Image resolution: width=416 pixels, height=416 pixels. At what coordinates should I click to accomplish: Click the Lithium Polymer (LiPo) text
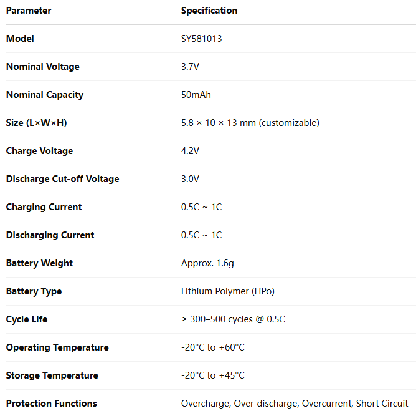(x=228, y=291)
